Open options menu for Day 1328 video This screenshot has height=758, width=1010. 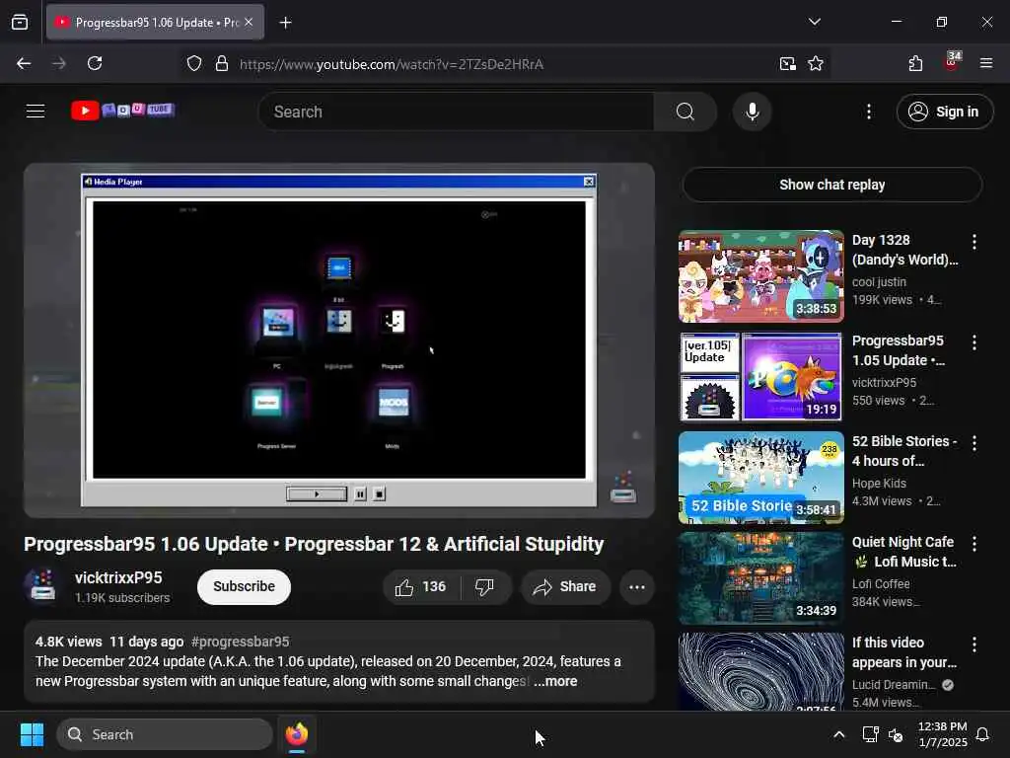pos(974,242)
